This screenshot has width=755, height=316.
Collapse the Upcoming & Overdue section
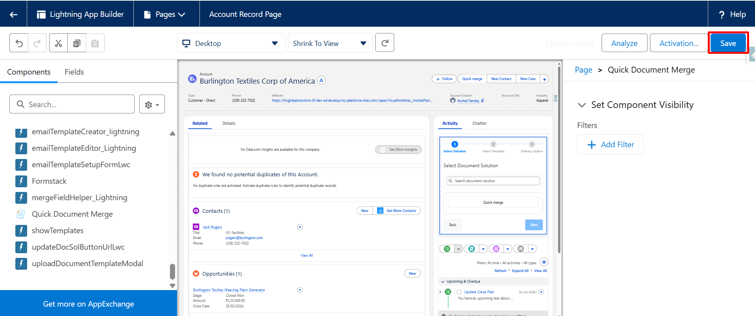443,281
